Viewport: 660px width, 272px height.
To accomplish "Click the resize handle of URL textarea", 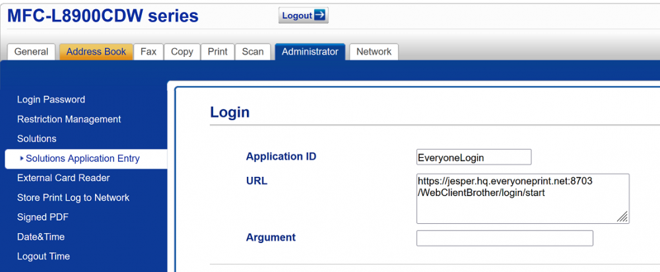I will point(622,217).
